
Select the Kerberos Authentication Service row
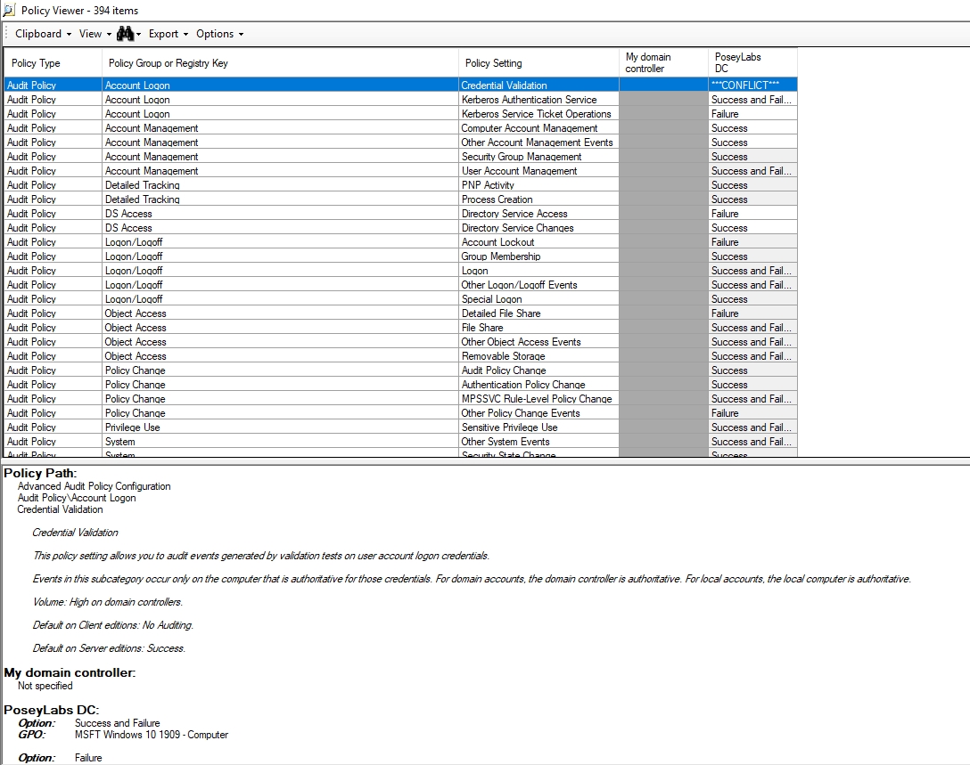tap(357, 99)
